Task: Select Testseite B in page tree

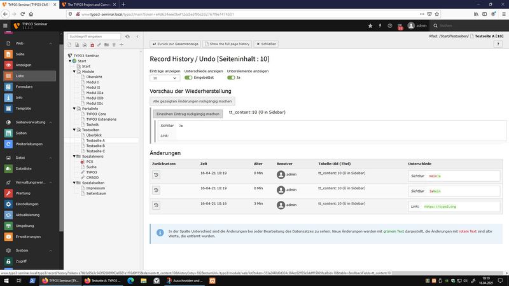Action: tap(95, 146)
